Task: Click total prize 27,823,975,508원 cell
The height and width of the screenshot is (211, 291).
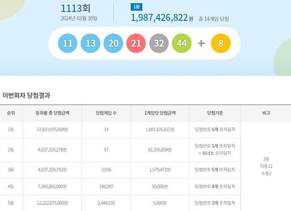Action: click(x=52, y=130)
